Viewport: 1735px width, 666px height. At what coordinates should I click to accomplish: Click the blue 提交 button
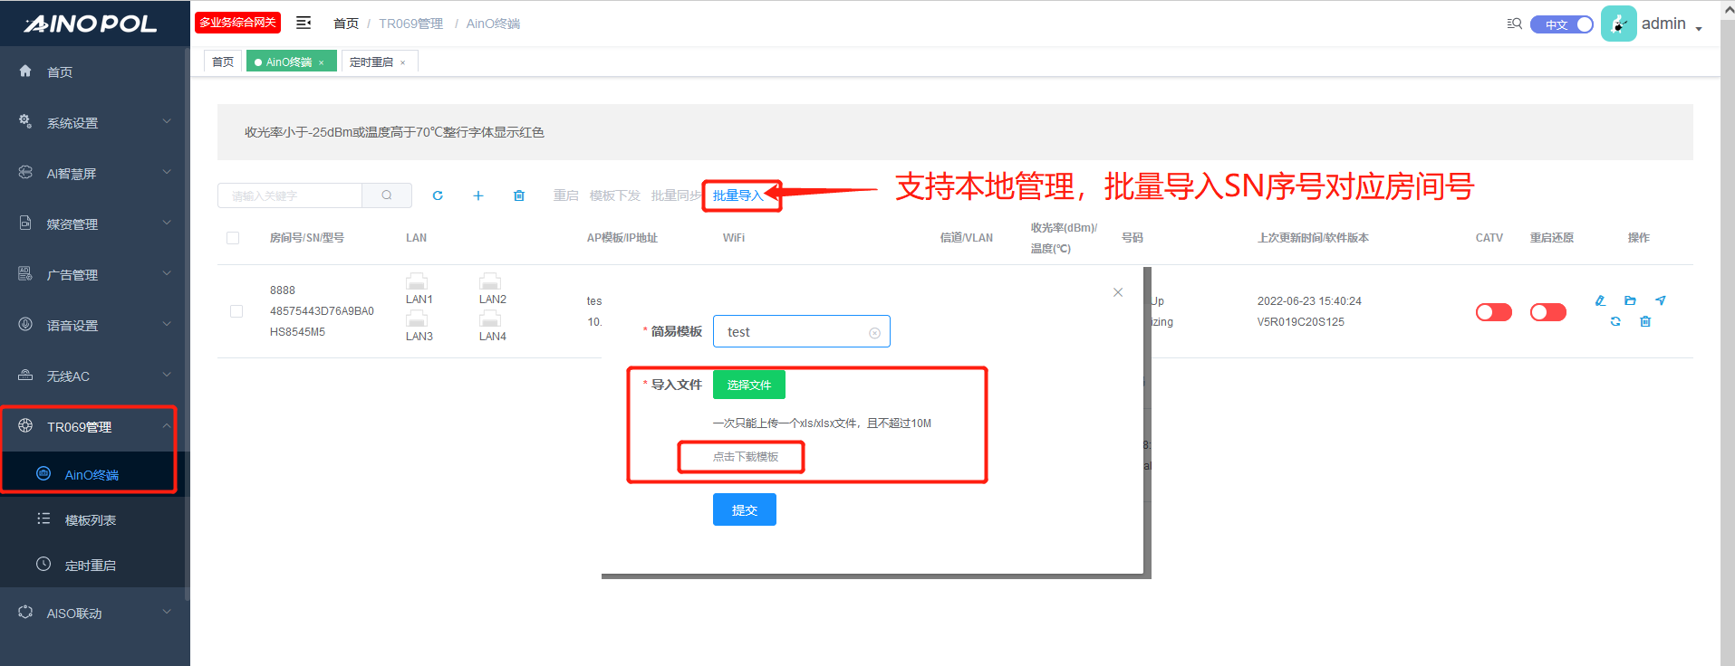[x=744, y=509]
